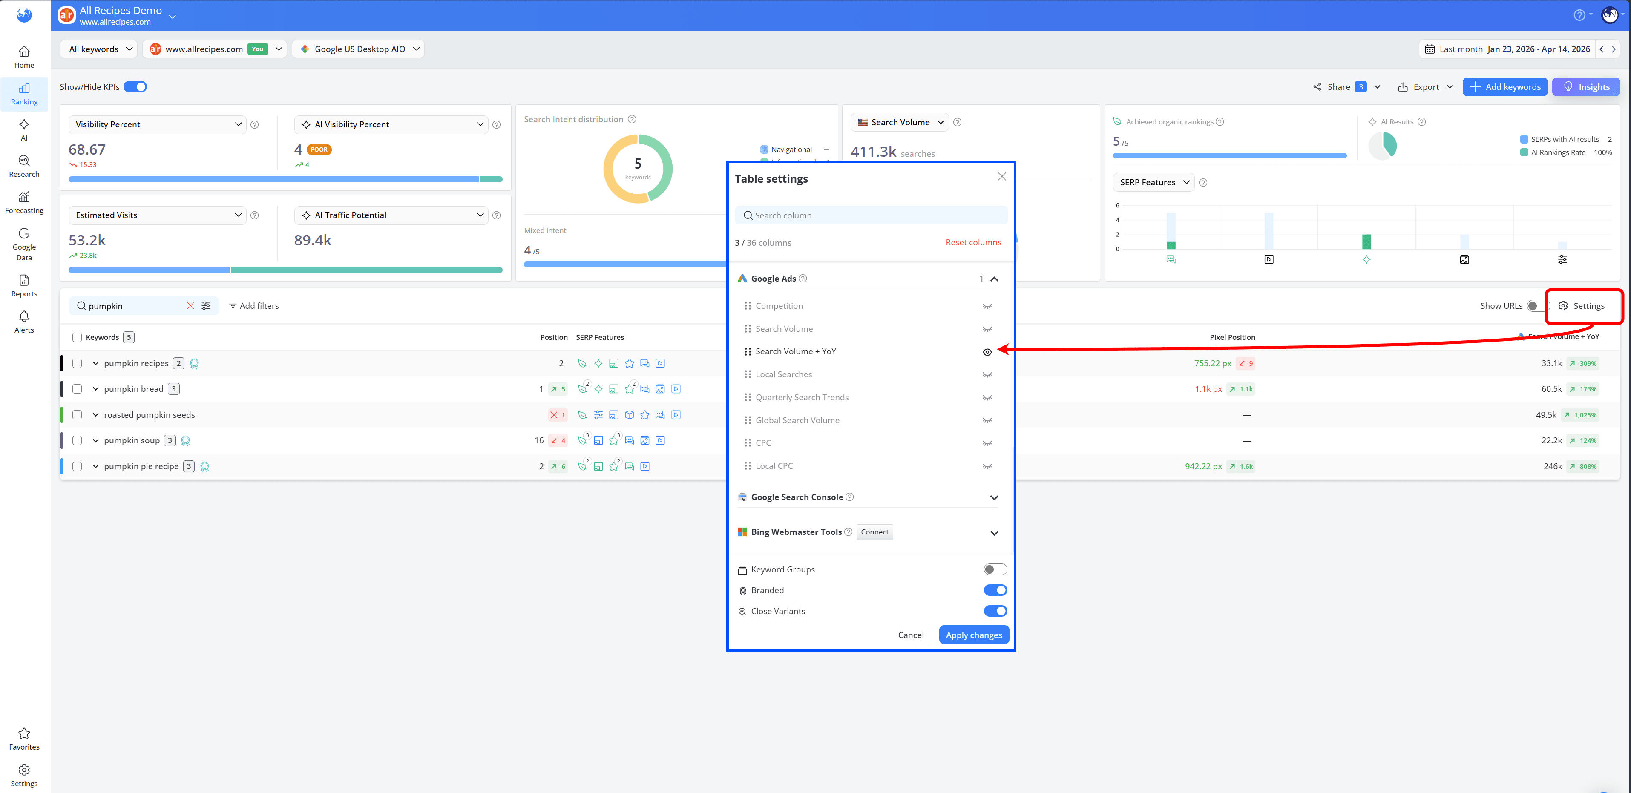Open Favorites in the sidebar

[23, 738]
